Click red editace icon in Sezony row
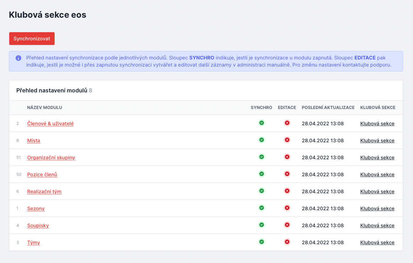Viewport: 413px width, 263px height. pyautogui.click(x=287, y=208)
